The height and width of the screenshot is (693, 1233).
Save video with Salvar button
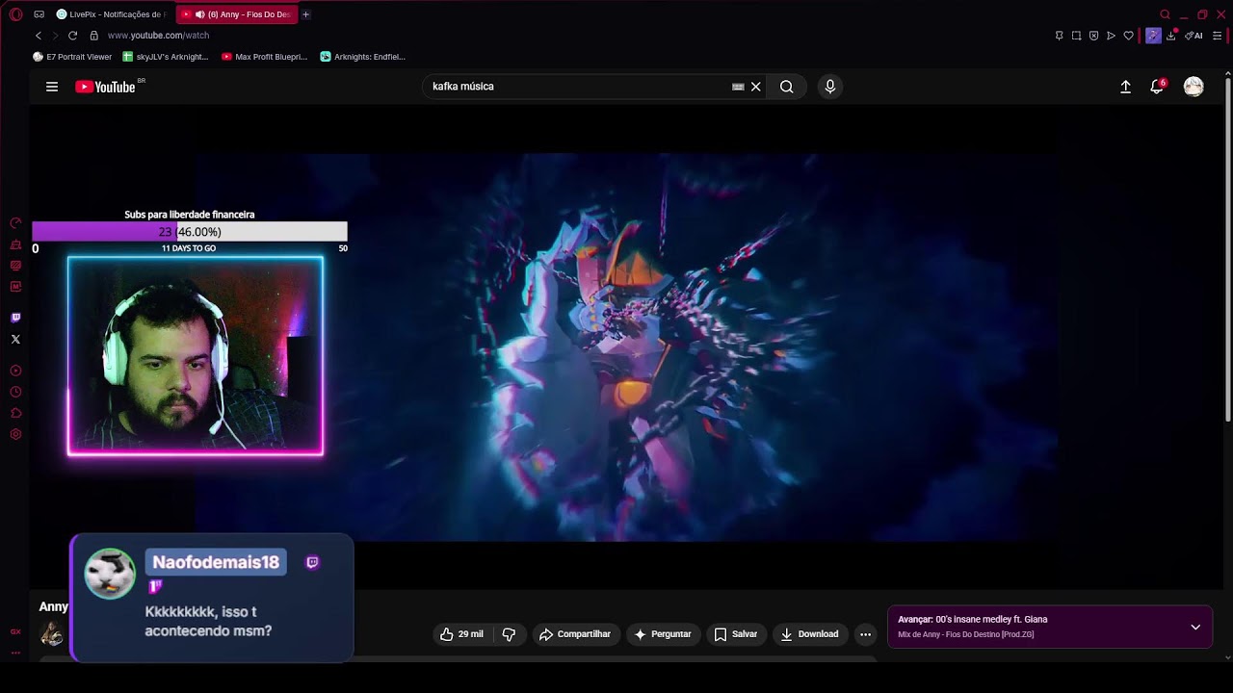click(x=736, y=634)
